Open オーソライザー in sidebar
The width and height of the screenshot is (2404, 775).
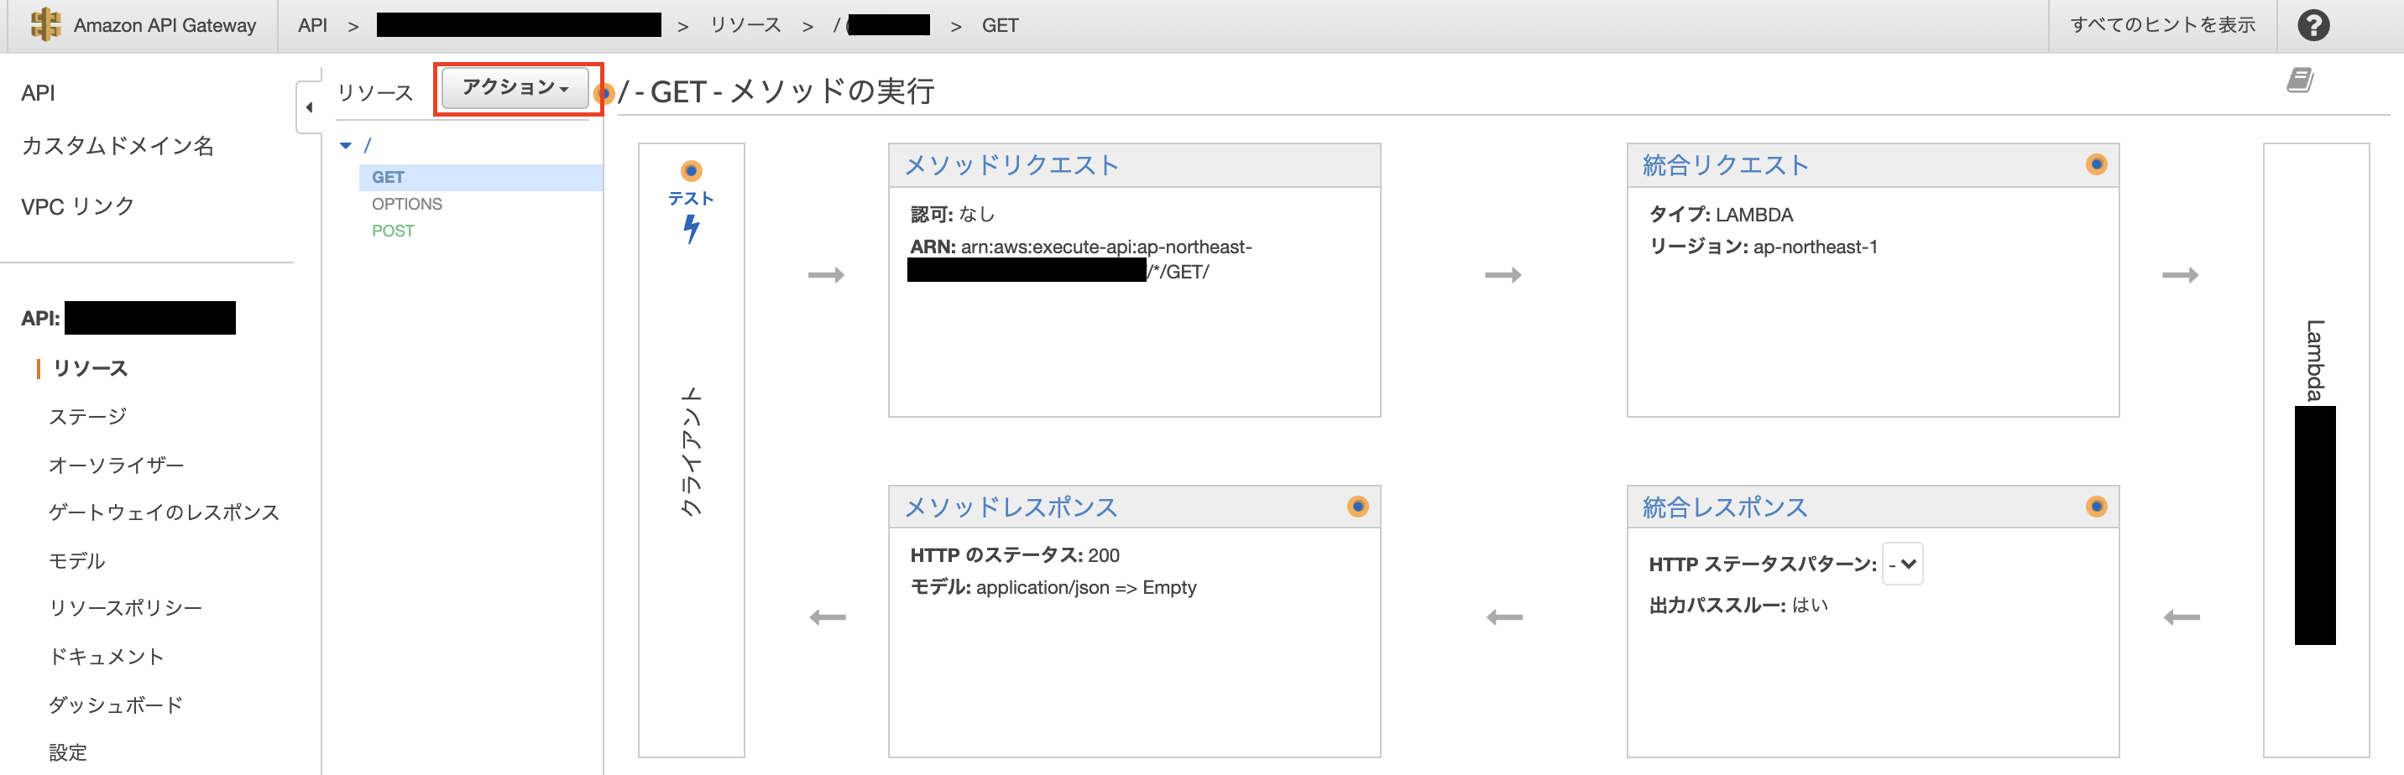(x=117, y=466)
